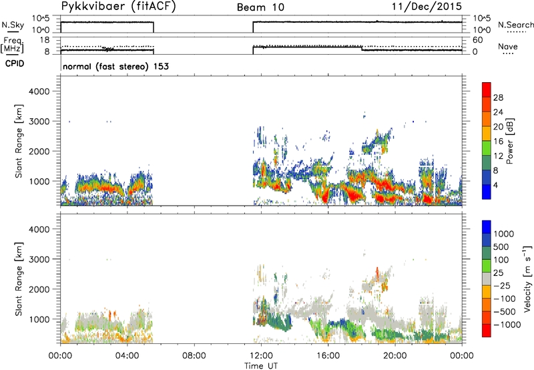This screenshot has height=370, width=534.
Task: Click the 4000 tick on power panel axis
Action: [39, 91]
